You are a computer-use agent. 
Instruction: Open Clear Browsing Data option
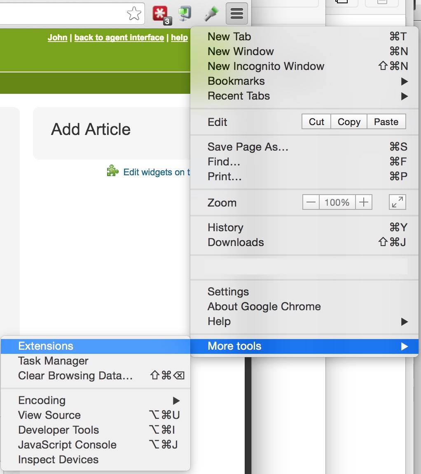coord(75,376)
